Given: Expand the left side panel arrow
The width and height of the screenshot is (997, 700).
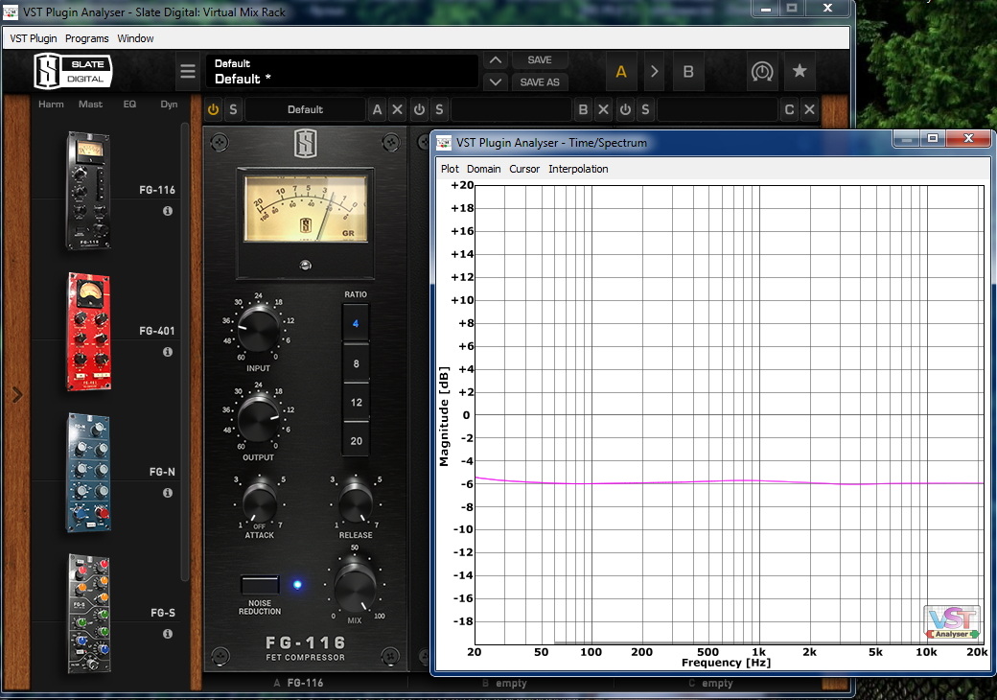Looking at the screenshot, I should click(x=16, y=395).
